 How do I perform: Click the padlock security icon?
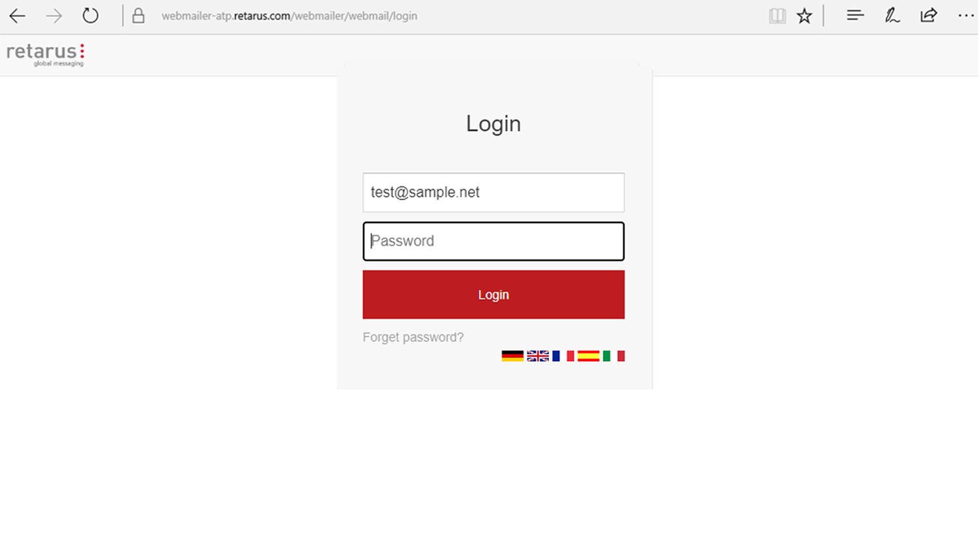(x=138, y=16)
